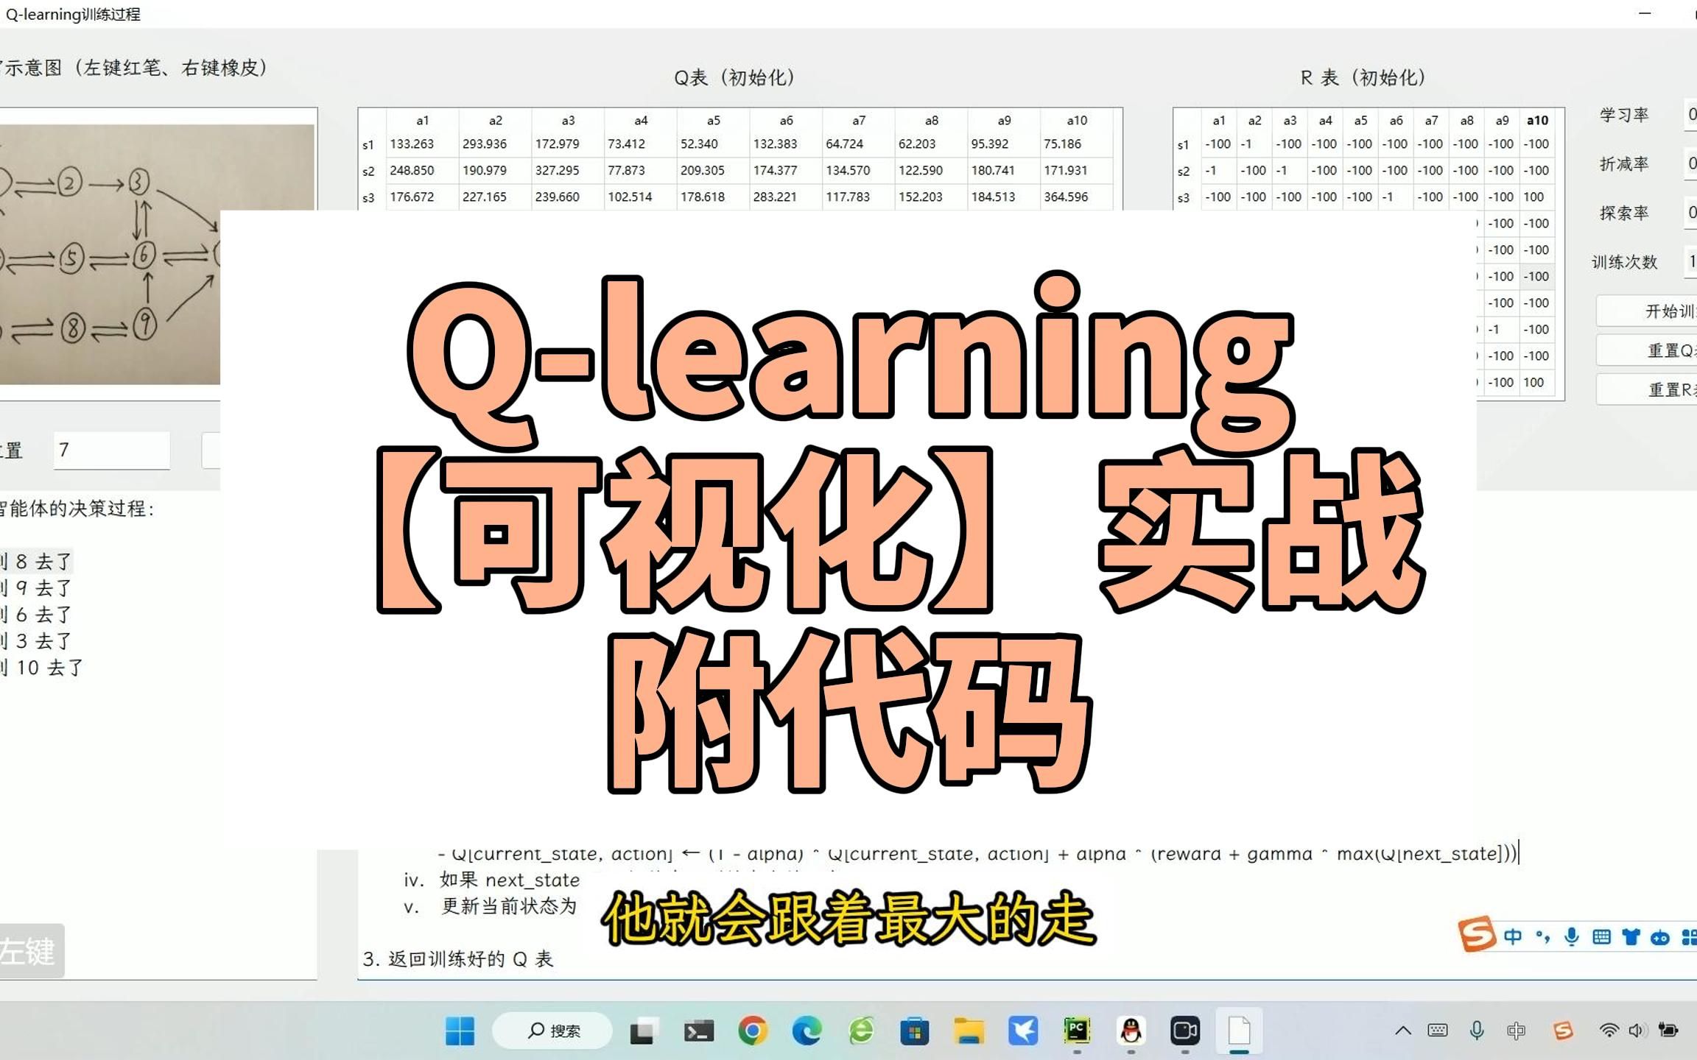Screen dimensions: 1697x1060
Task: Toggle Sogou punctuation mode button
Action: [1542, 936]
